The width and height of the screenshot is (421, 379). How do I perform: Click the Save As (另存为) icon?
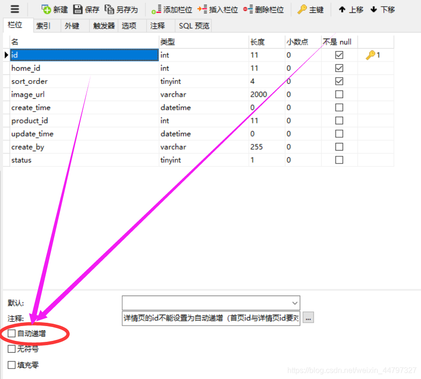109,10
